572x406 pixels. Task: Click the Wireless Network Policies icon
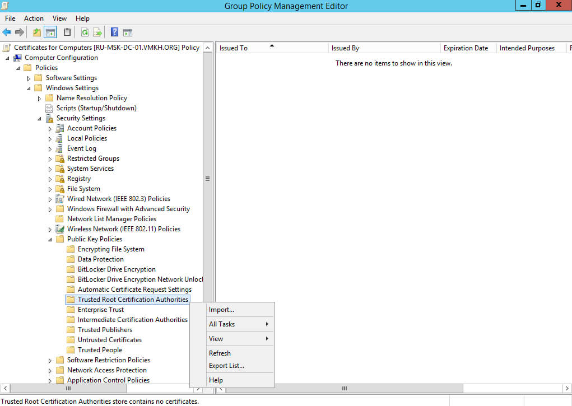point(60,229)
